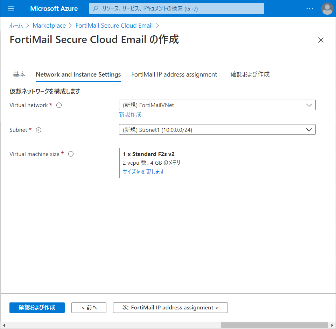The width and height of the screenshot is (336, 329).
Task: Expand the Virtual network dropdown
Action: pos(217,105)
